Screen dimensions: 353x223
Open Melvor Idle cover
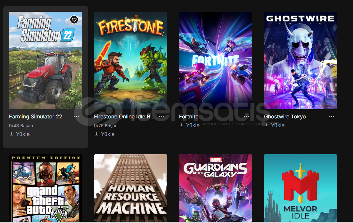pyautogui.click(x=301, y=188)
